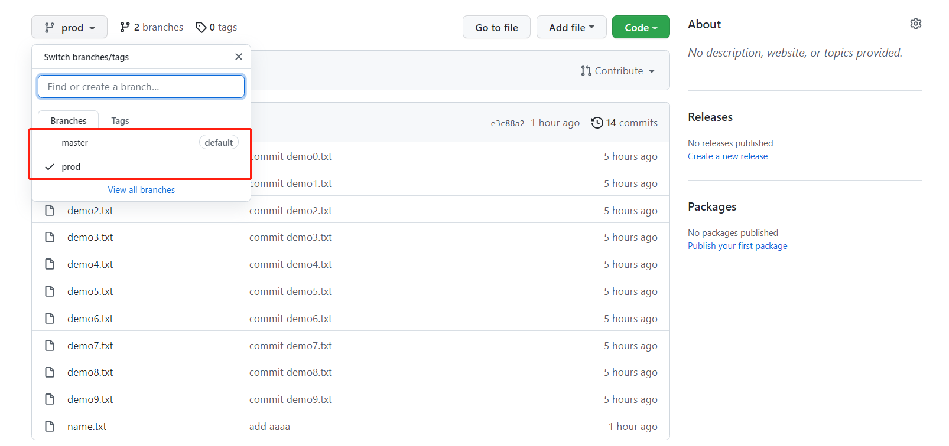Expand the prod branch selector dropdown
Viewport: 949px width, 446px height.
[x=69, y=27]
